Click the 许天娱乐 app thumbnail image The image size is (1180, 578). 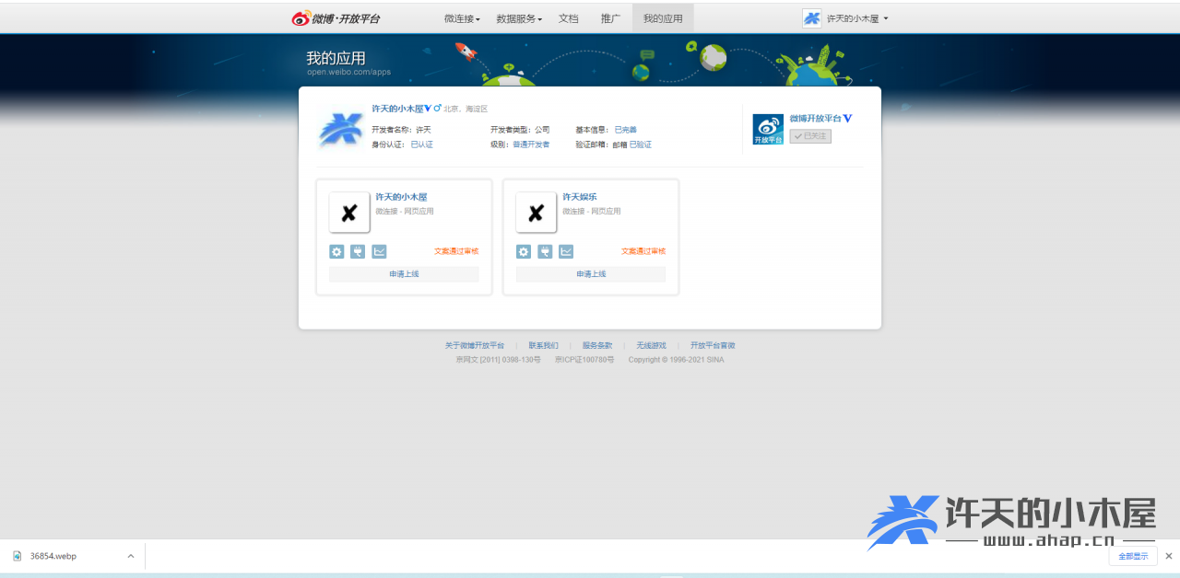(x=537, y=213)
